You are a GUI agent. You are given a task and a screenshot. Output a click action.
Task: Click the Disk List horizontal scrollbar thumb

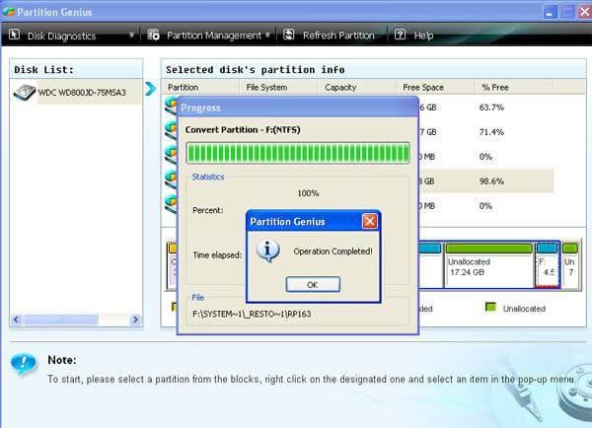61,320
